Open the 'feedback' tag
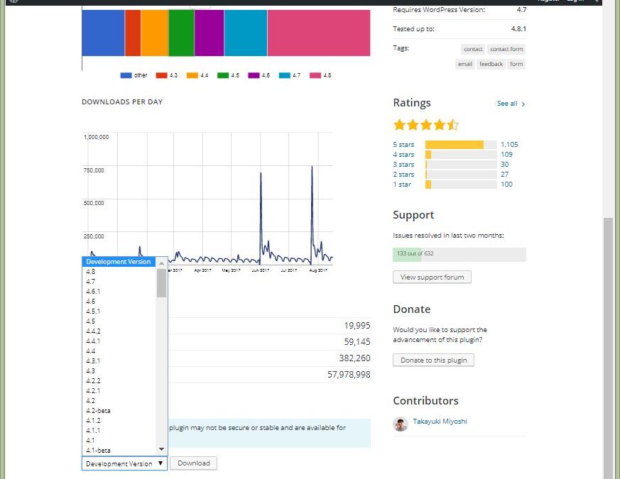Screen dimensions: 620x479 tap(491, 64)
